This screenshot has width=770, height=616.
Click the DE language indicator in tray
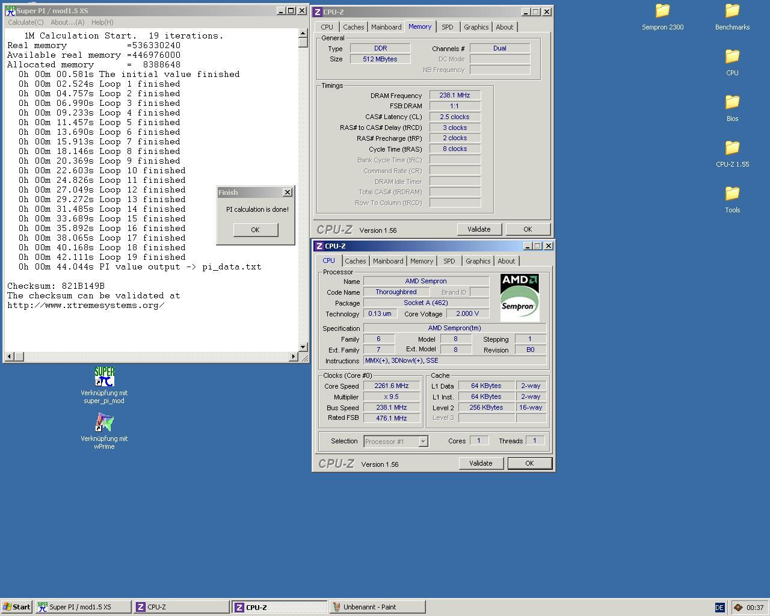(x=719, y=608)
